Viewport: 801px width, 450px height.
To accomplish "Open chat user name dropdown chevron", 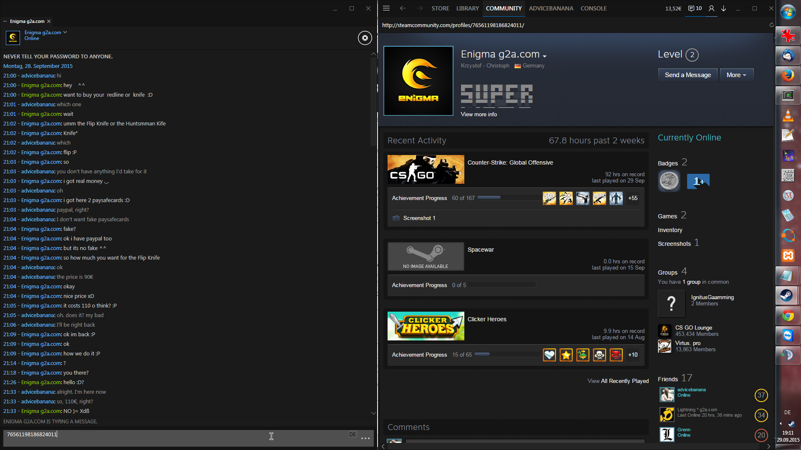I will click(65, 32).
